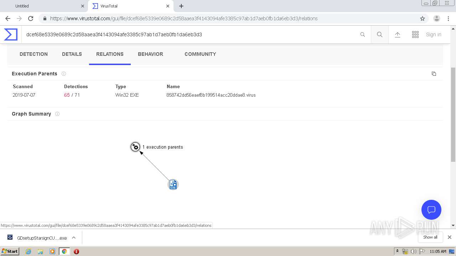Open the Chrome three-dot menu

pyautogui.click(x=448, y=18)
